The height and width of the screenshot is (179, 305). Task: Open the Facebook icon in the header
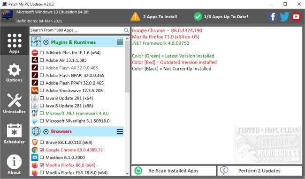tap(273, 17)
